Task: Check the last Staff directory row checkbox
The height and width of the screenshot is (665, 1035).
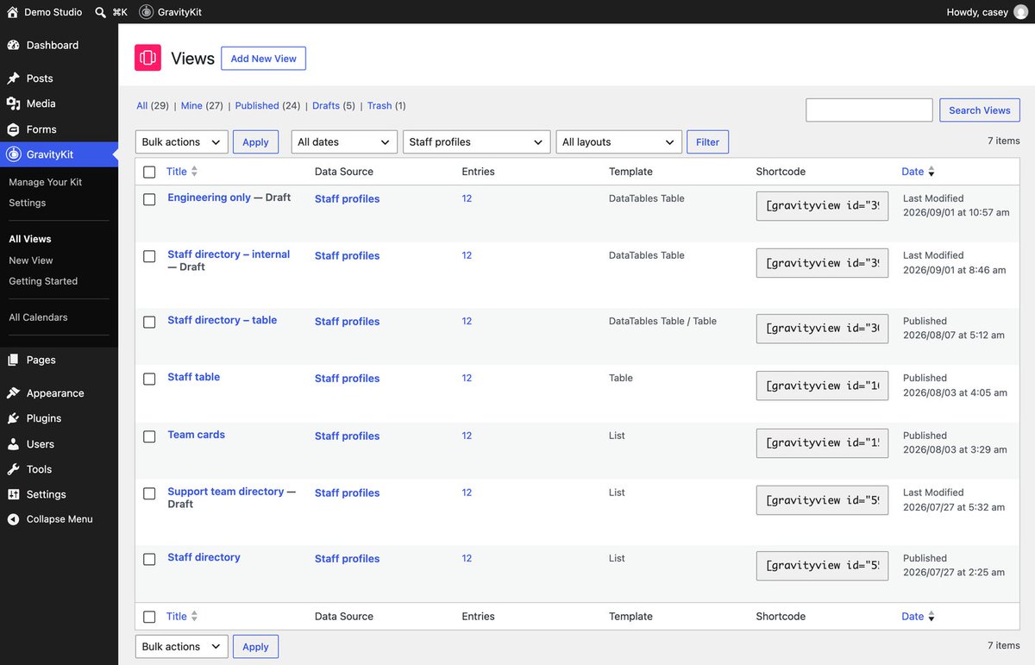Action: 149,559
